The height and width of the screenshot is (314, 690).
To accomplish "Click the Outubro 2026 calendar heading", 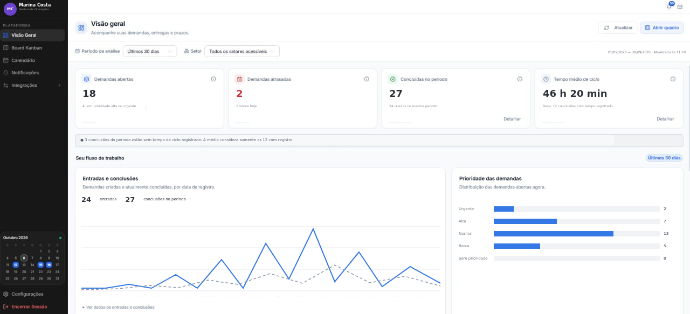I will tap(16, 238).
